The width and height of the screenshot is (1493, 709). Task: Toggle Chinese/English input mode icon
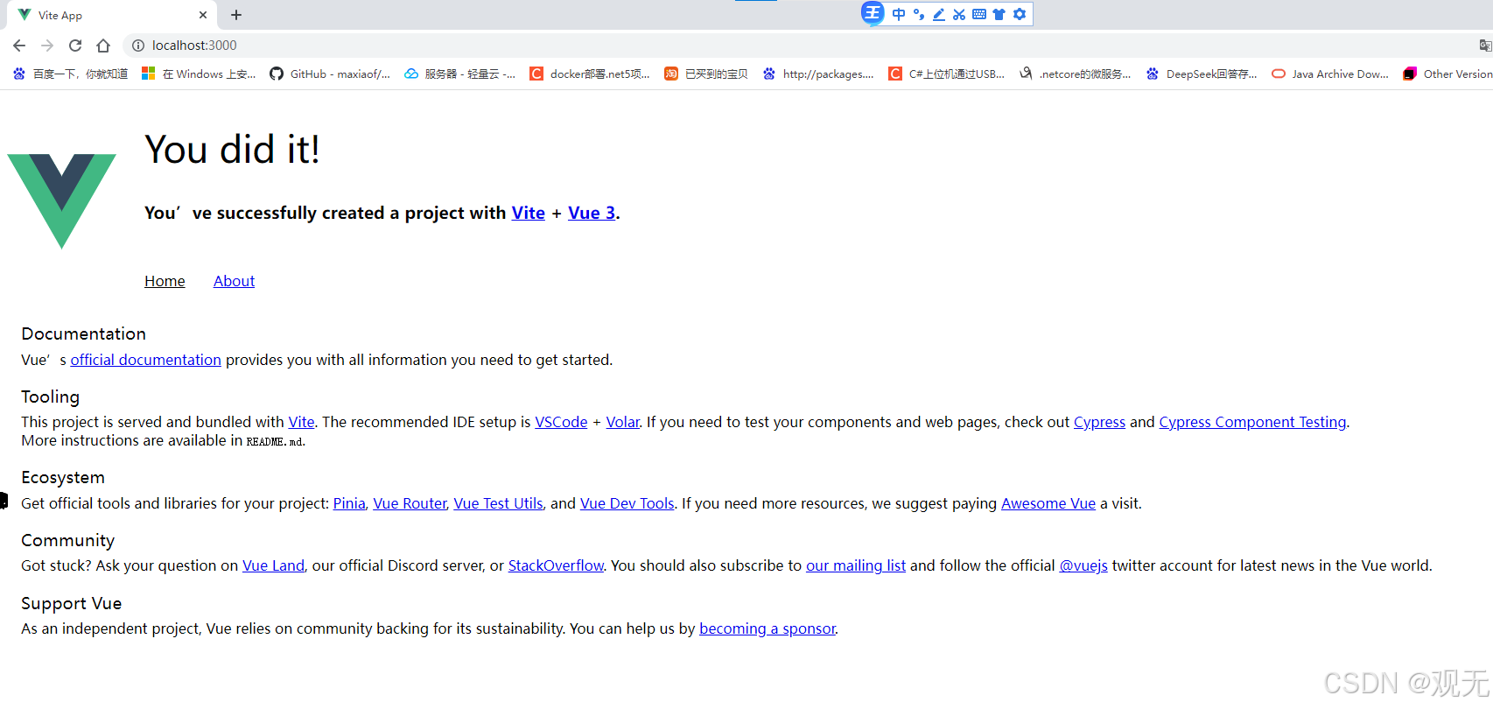tap(899, 14)
